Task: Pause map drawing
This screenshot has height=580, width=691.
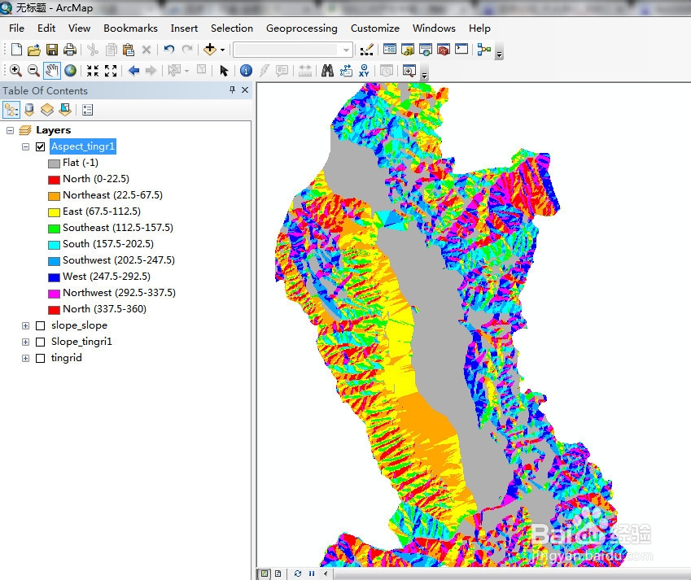Action: point(312,573)
